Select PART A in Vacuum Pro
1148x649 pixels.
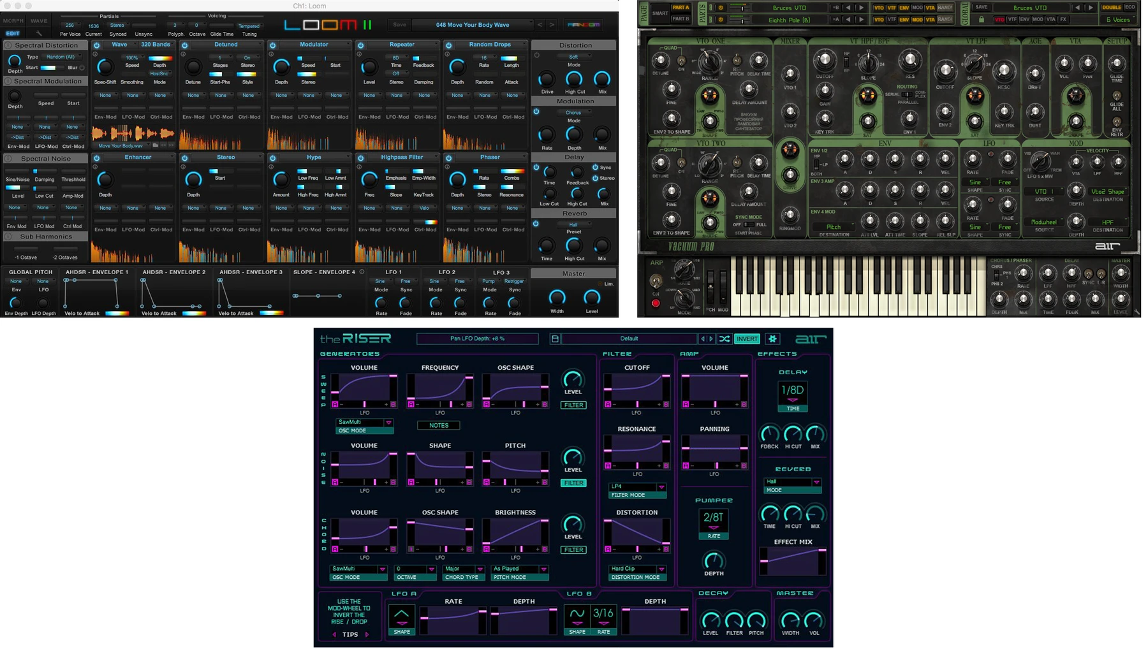click(681, 8)
